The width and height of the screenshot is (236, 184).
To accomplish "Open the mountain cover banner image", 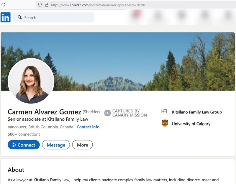I will click(x=118, y=62).
